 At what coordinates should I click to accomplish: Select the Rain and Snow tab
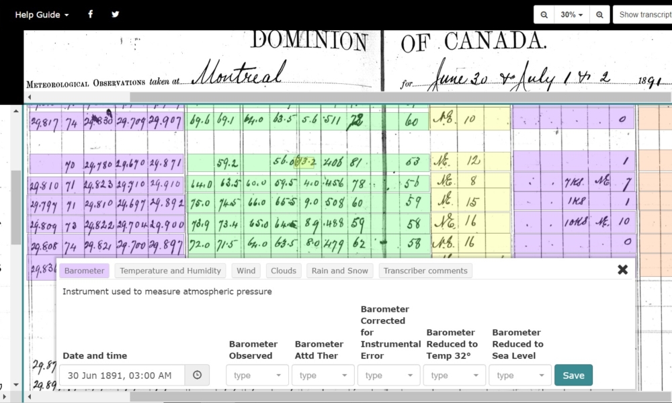[x=339, y=271]
